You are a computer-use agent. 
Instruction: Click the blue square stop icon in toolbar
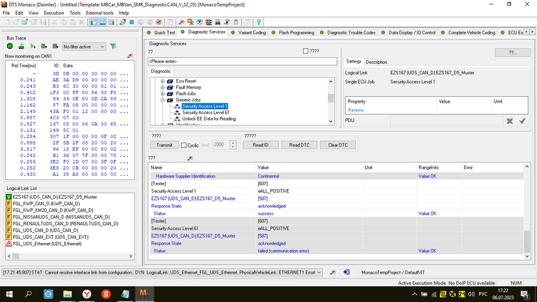click(131, 22)
